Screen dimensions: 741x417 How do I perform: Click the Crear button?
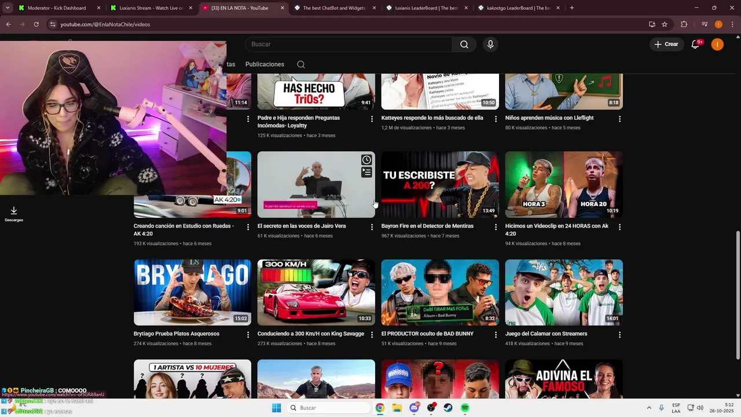pos(666,45)
